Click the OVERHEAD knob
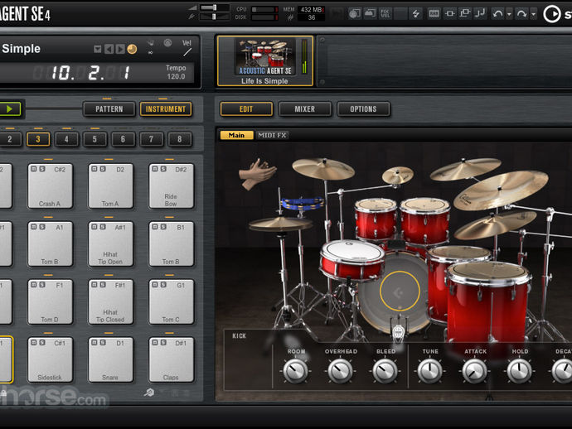This screenshot has width=572, height=429. coord(341,371)
